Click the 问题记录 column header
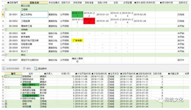The height and width of the screenshot is (110, 191). [x=173, y=74]
